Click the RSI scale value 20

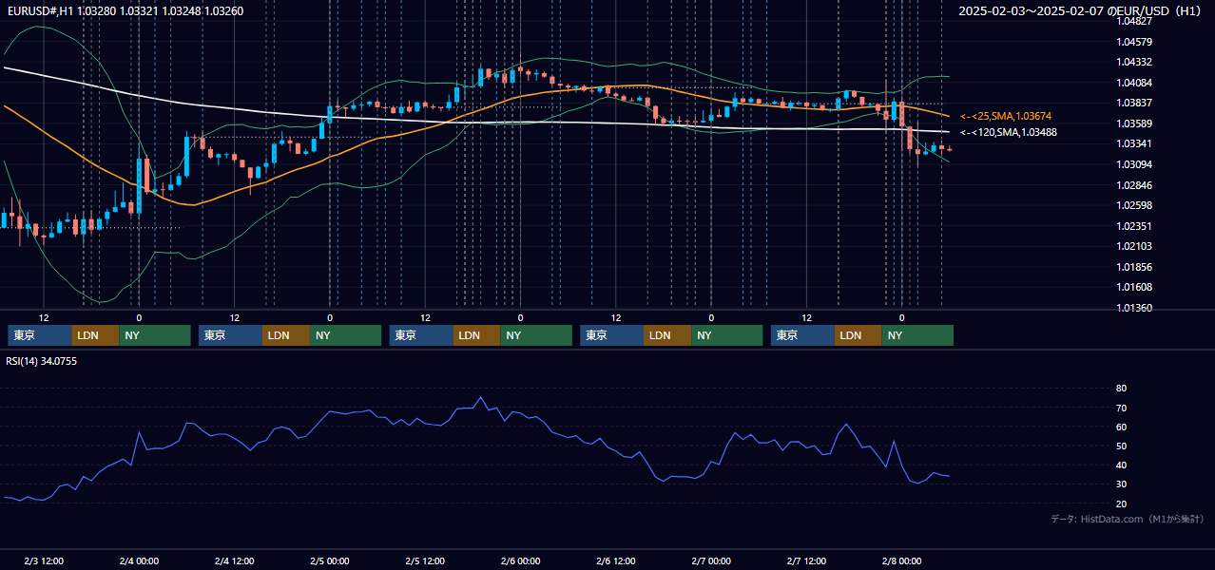[1122, 503]
